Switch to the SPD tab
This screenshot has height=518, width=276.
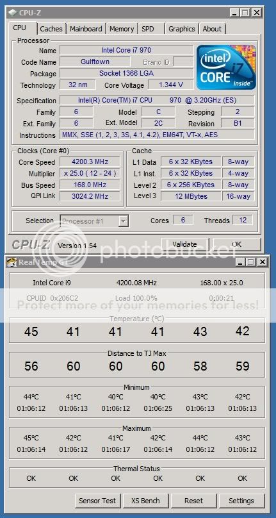click(148, 29)
